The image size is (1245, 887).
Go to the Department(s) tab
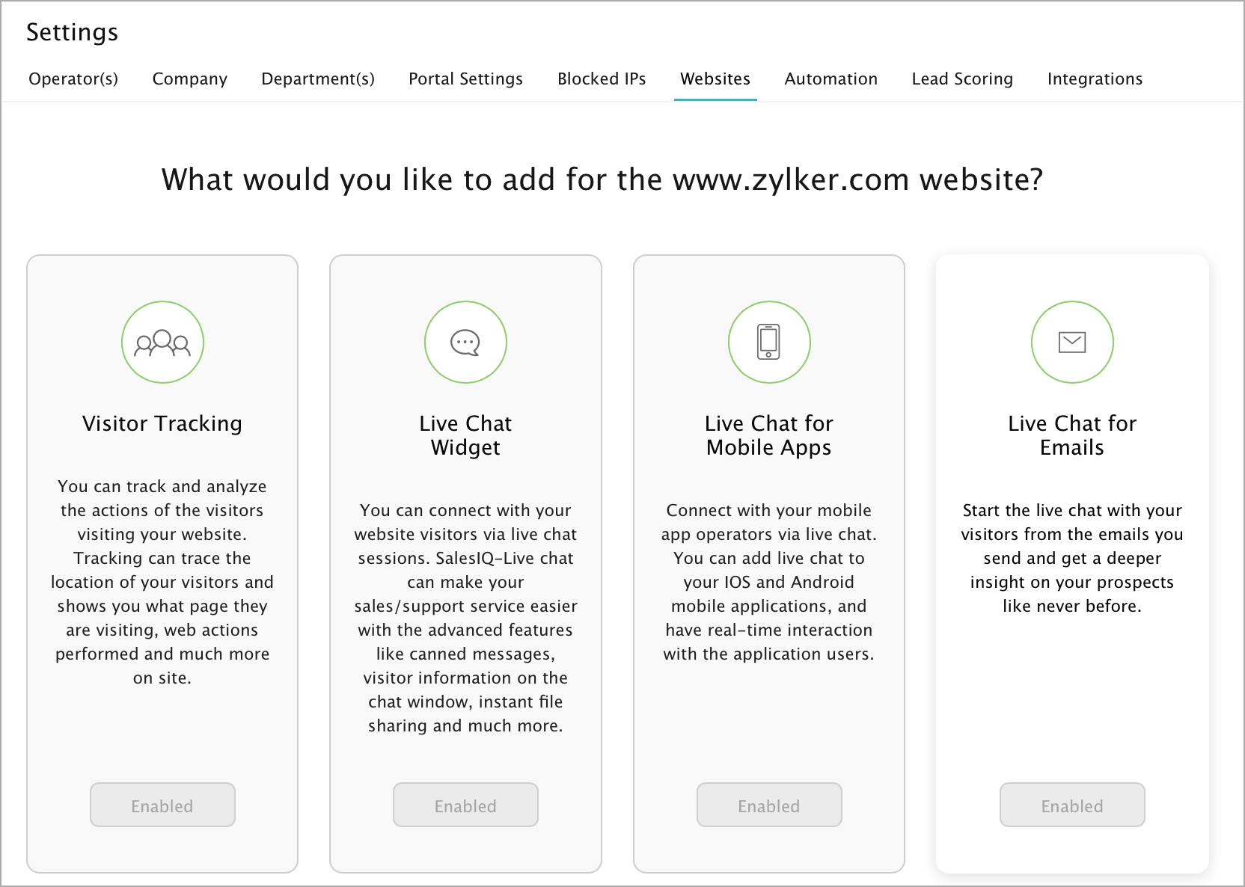(318, 79)
